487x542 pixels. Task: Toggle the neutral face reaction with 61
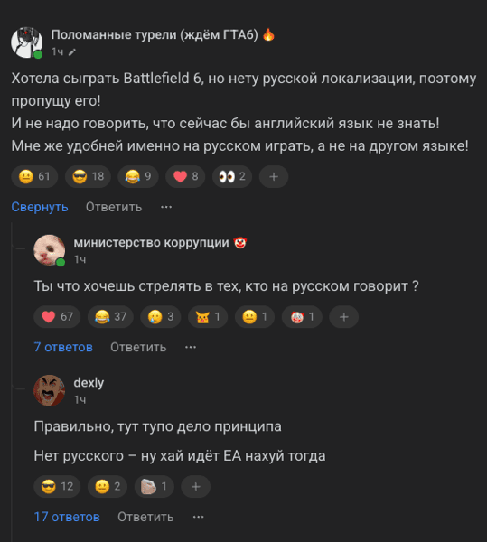coord(34,177)
